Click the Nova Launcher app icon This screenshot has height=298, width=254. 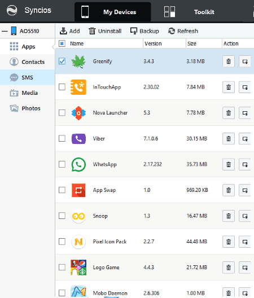click(78, 113)
